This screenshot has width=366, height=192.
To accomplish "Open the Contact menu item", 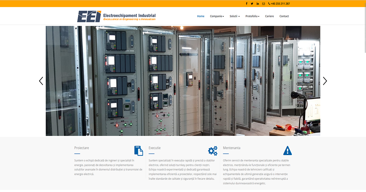I will tap(284, 16).
